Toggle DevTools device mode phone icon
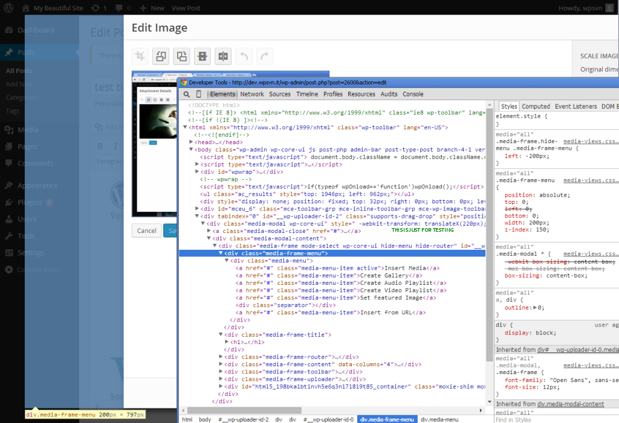This screenshot has width=619, height=423. pyautogui.click(x=198, y=94)
